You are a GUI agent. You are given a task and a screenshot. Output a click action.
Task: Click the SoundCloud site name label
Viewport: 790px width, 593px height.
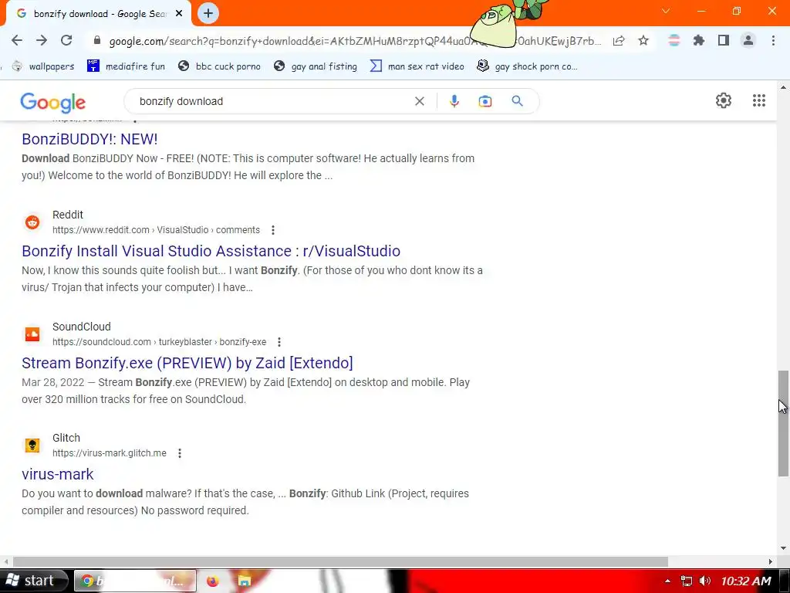pos(82,327)
